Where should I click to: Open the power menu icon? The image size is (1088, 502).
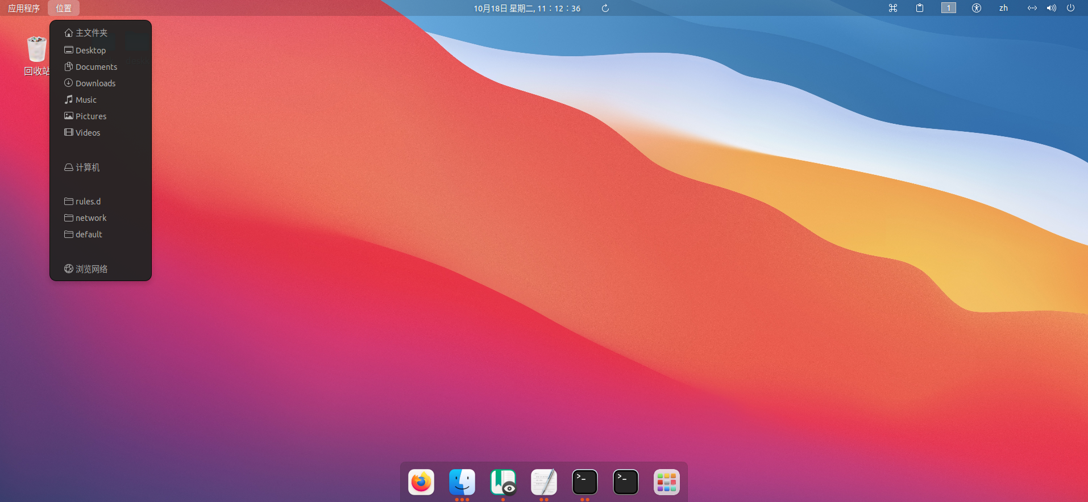(1071, 9)
